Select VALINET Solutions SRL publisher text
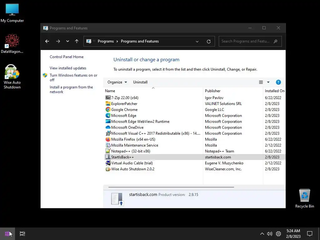The image size is (320, 240). 223,104
